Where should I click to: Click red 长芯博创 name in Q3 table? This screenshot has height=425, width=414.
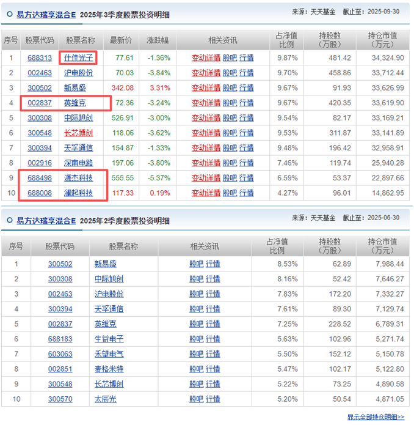point(79,133)
